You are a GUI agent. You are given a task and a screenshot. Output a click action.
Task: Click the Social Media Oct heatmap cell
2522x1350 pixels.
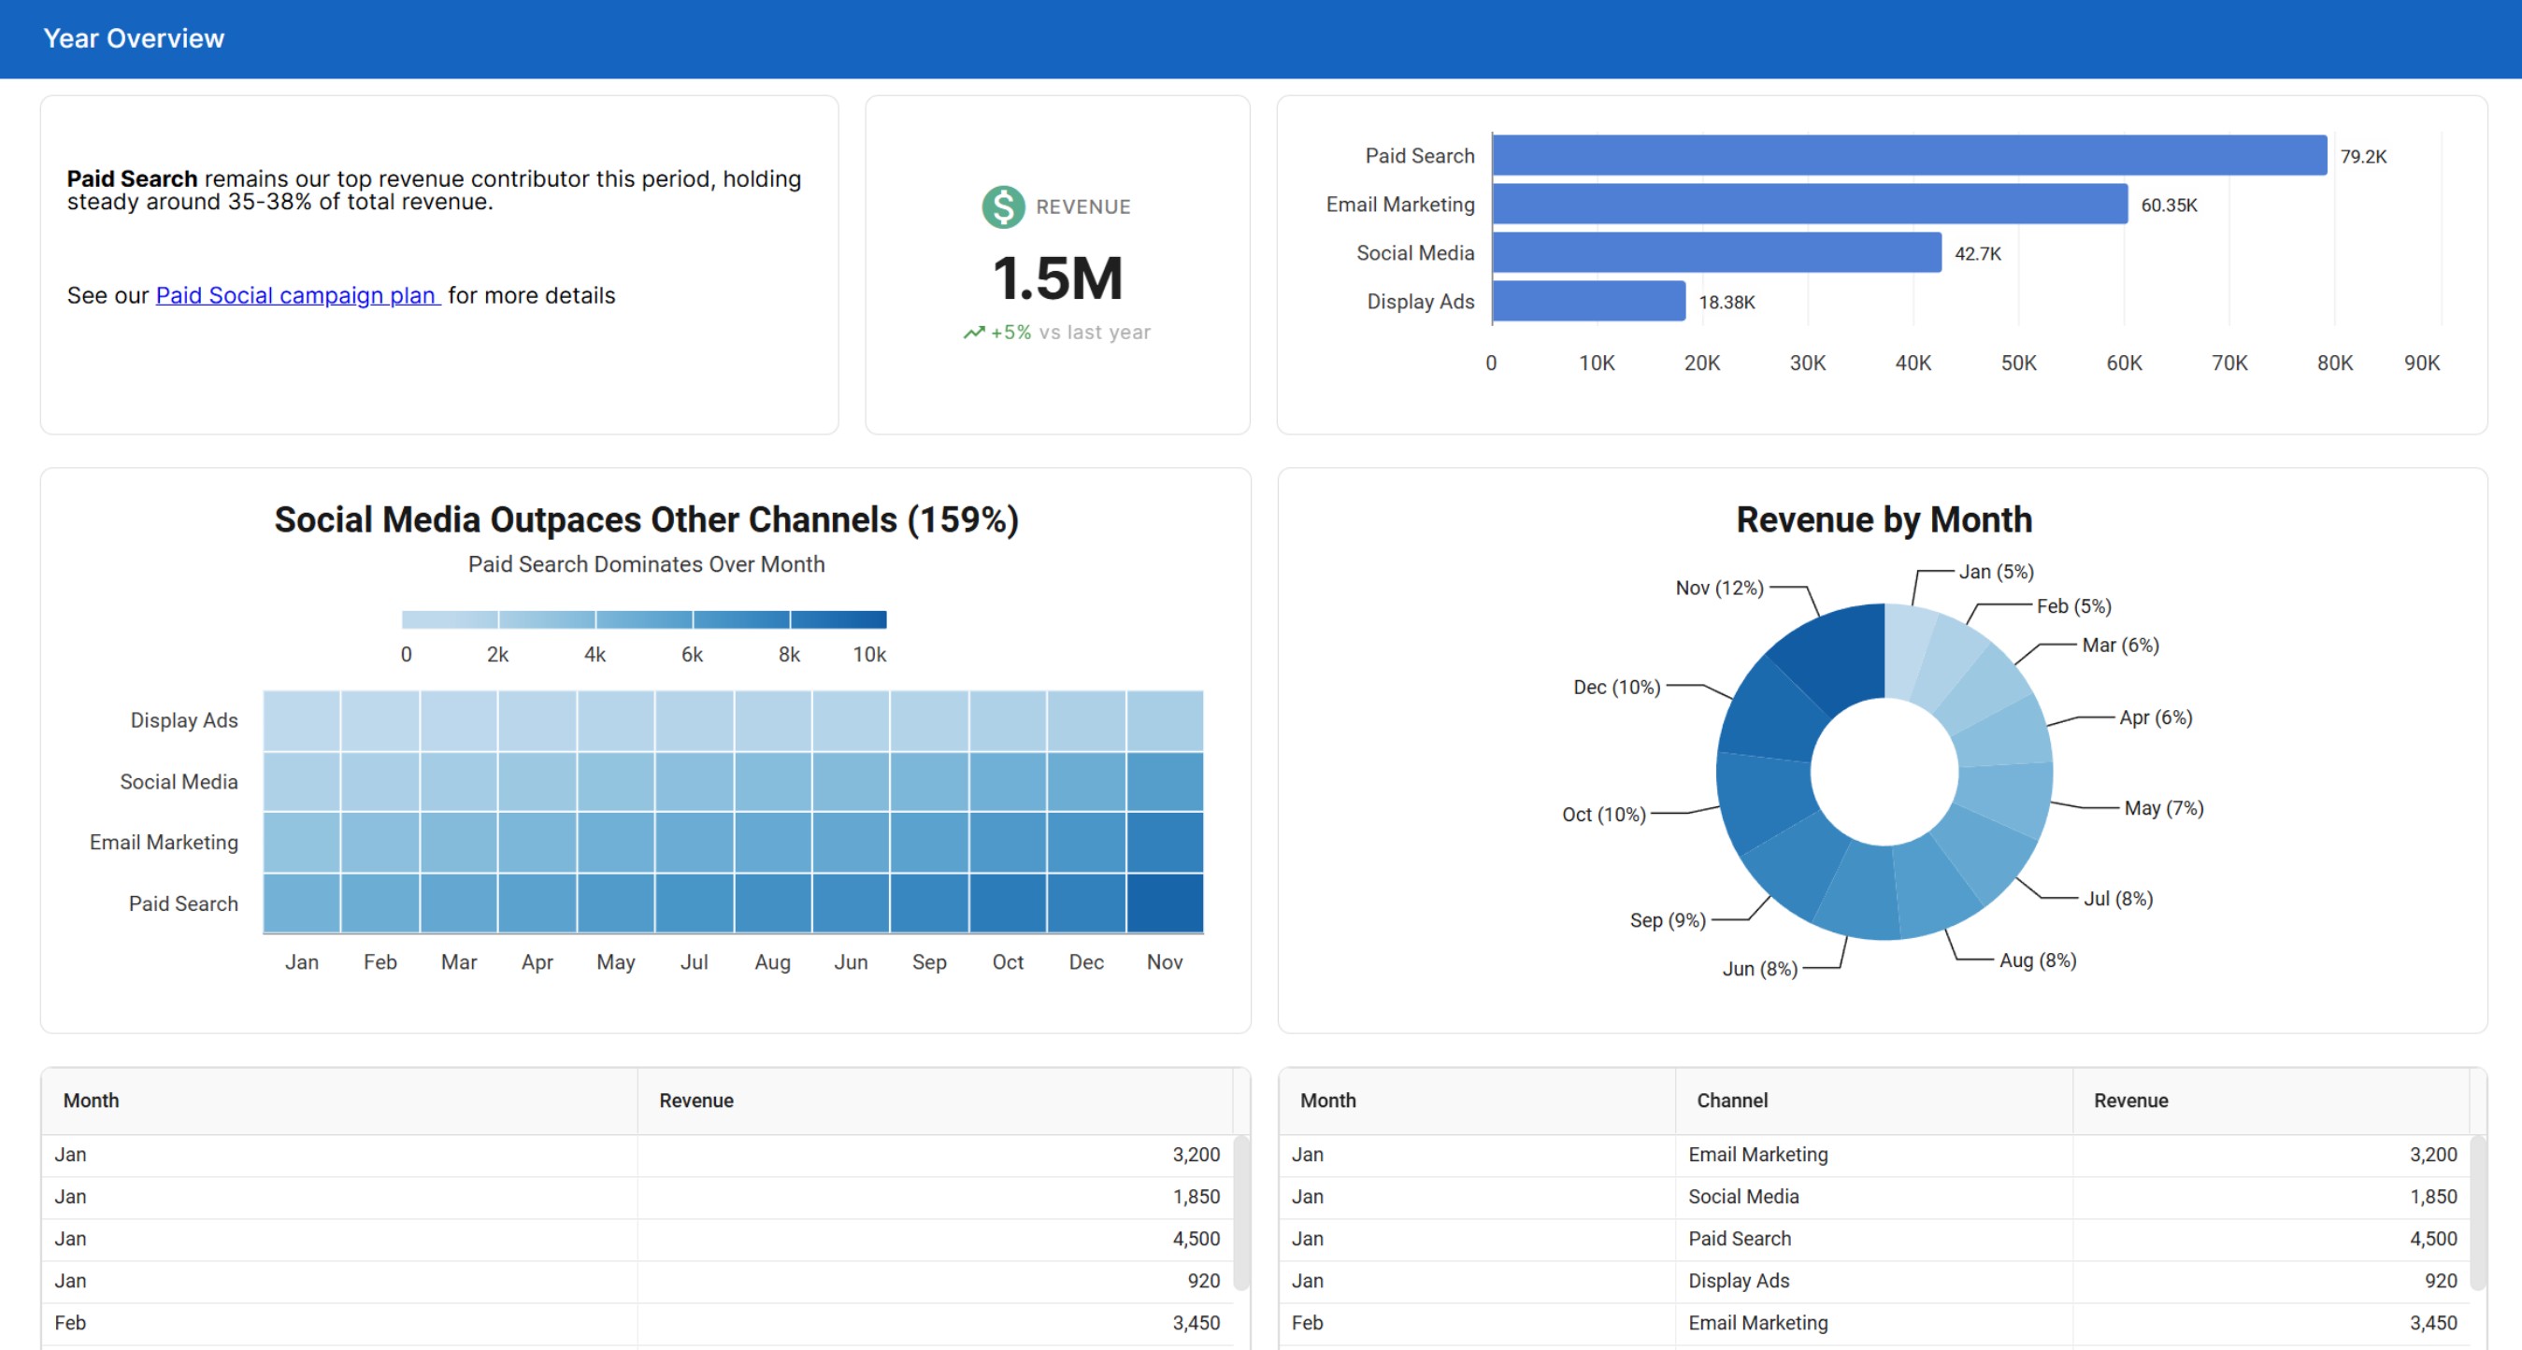(1008, 782)
